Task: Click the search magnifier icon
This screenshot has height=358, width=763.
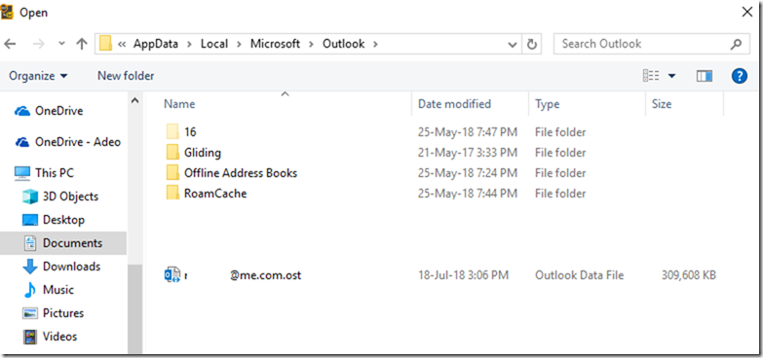Action: 736,44
